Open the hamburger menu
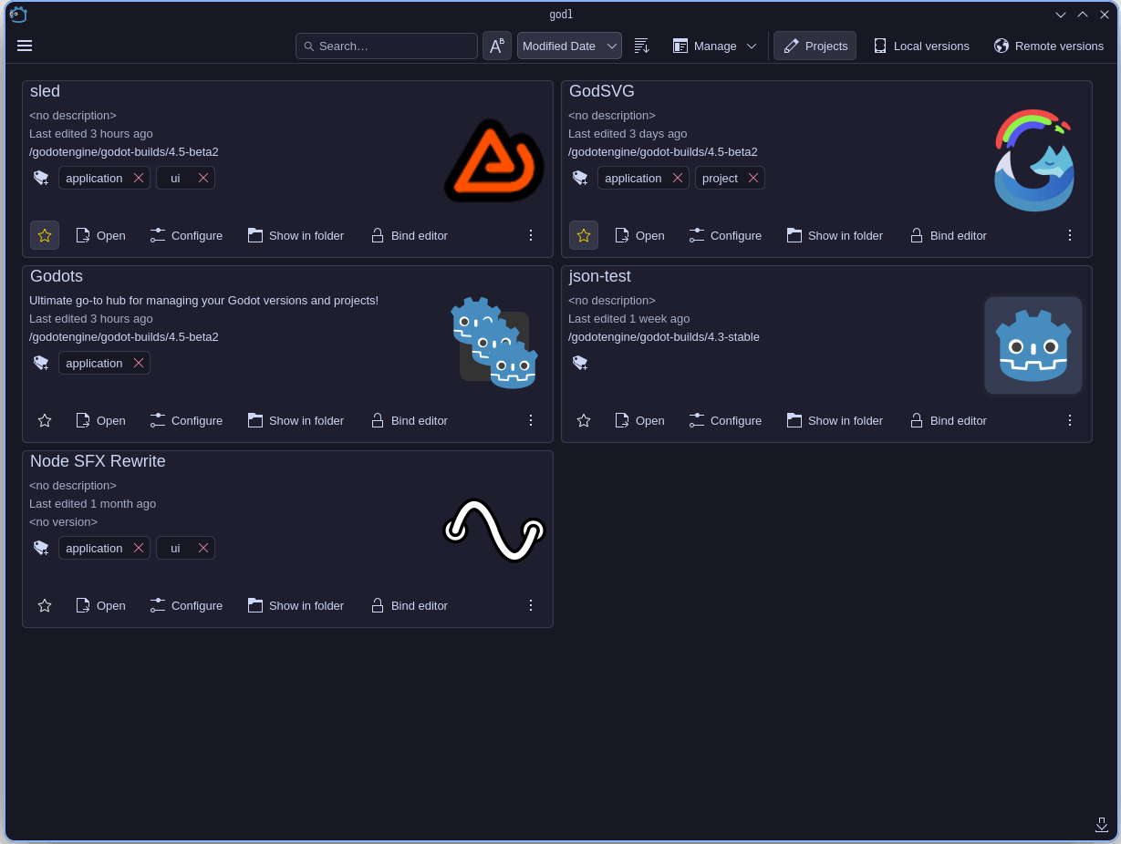Viewport: 1121px width, 844px height. [x=25, y=46]
